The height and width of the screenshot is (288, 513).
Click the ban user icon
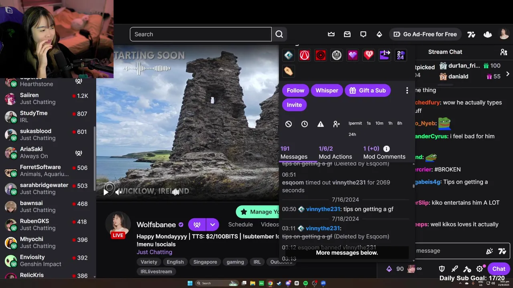click(x=289, y=124)
